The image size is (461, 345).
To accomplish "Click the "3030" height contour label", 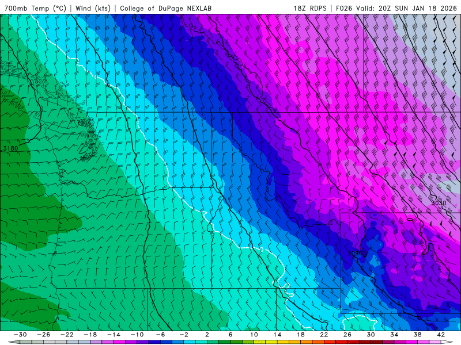I will pyautogui.click(x=439, y=203).
